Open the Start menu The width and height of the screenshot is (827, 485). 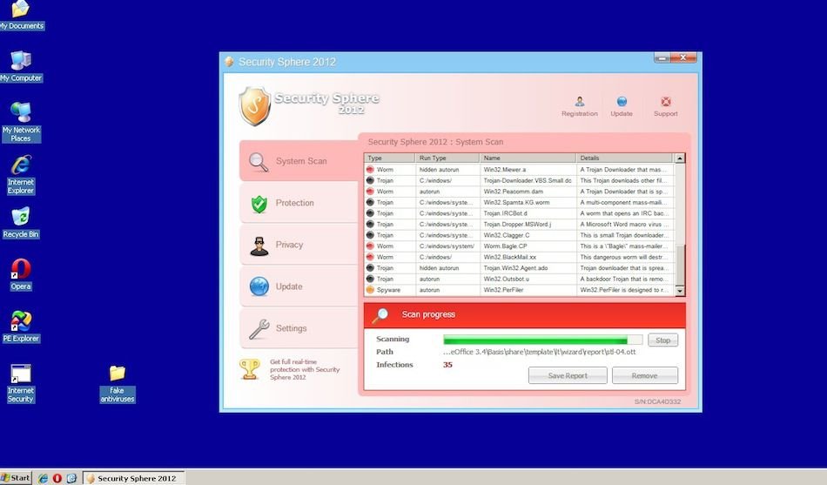point(17,478)
